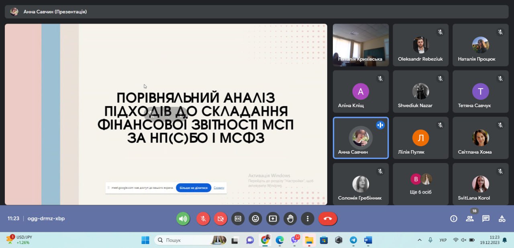Viewport: 514px width, 248px height.
Task: Open meeting details with the info icon
Action: pyautogui.click(x=453, y=219)
